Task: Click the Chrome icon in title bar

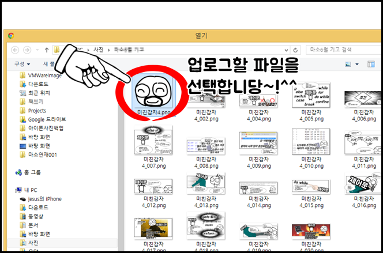Action: [11, 36]
